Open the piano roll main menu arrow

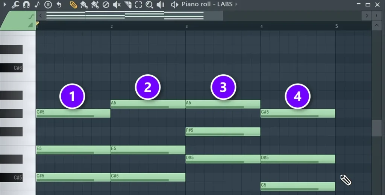click(5, 4)
